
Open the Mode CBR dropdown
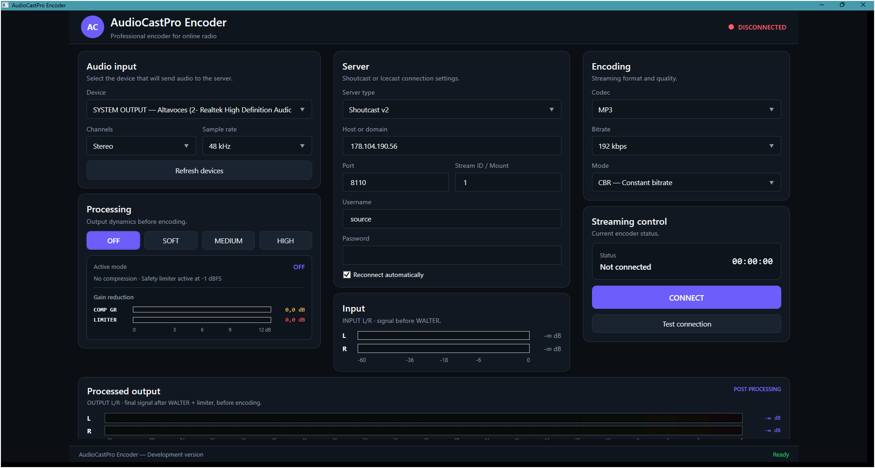coord(686,182)
